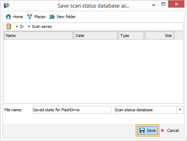Click the yellow folder path icon
Screen dimensions: 187x141
click(x=9, y=26)
